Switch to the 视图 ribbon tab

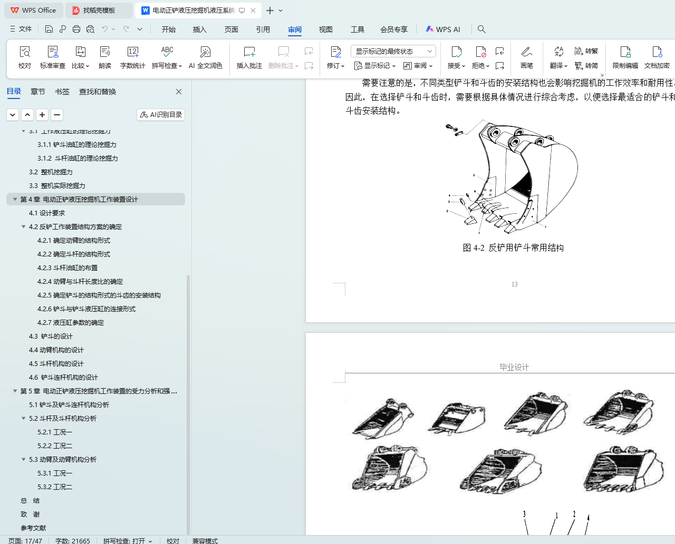click(326, 29)
